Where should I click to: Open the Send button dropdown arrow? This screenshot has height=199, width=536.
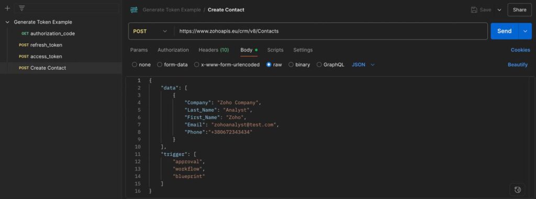coord(526,31)
